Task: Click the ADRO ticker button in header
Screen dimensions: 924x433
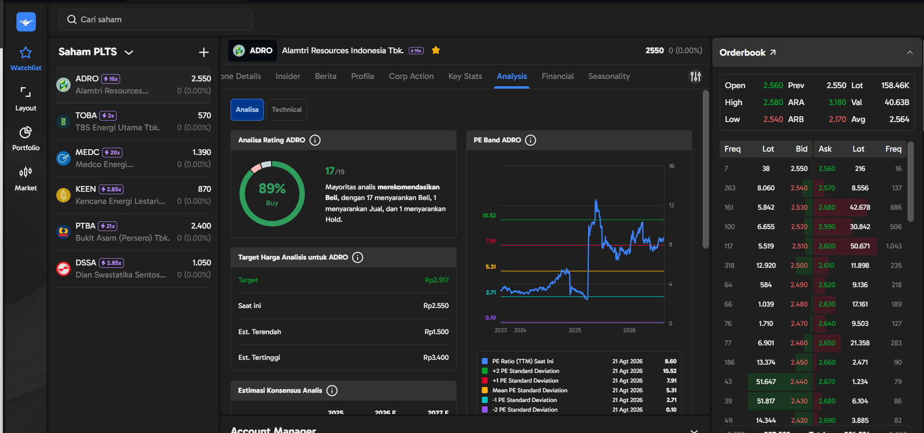Action: tap(253, 50)
